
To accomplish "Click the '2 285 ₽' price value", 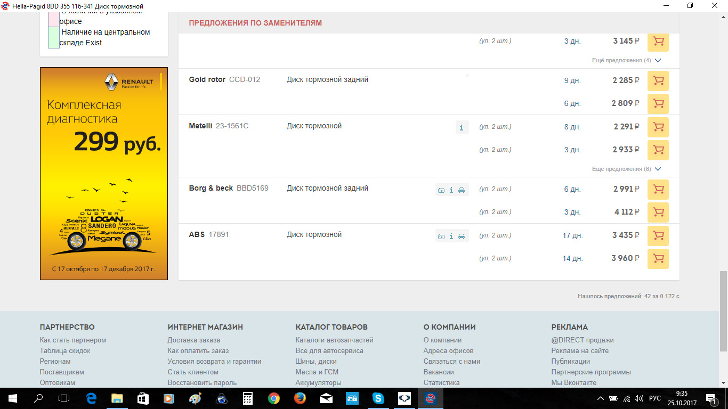I will point(626,80).
